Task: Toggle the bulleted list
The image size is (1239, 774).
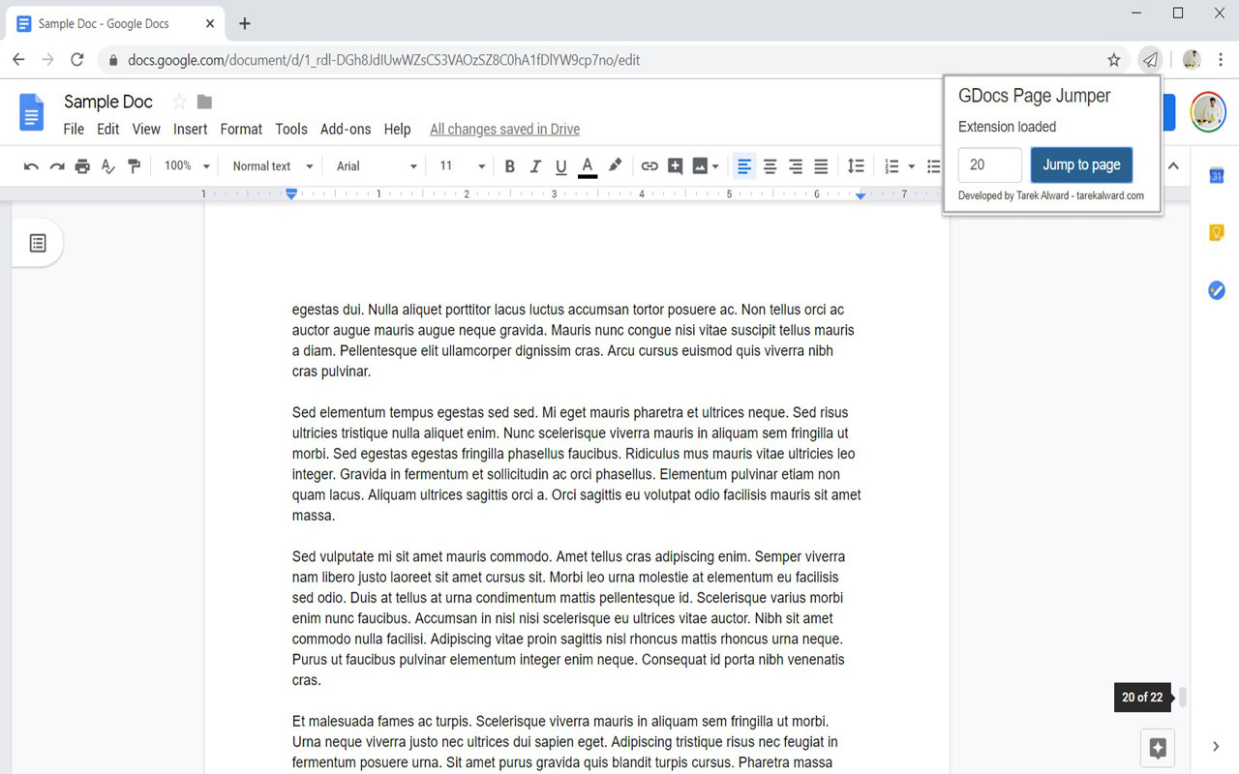Action: [933, 165]
